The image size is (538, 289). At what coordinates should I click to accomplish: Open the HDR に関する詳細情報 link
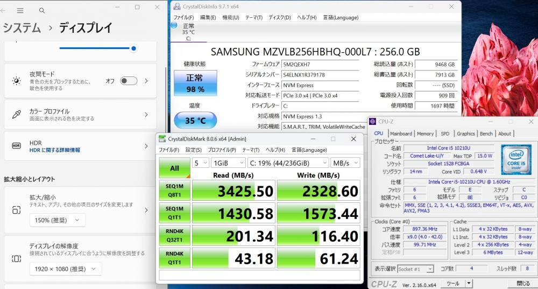54,150
